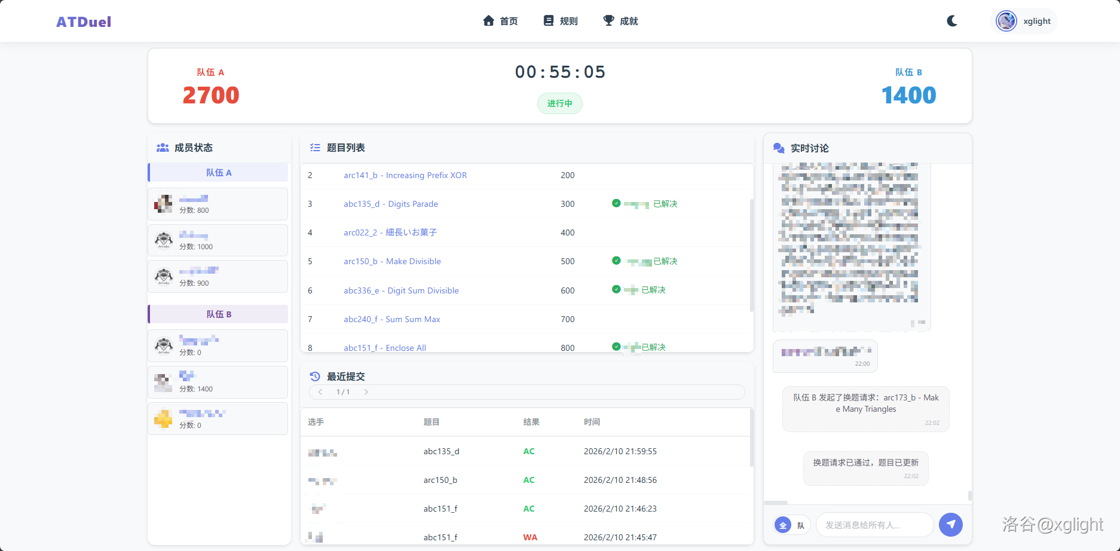Click the 实时讨论 chat bubbles icon
1120x551 pixels.
pos(779,148)
